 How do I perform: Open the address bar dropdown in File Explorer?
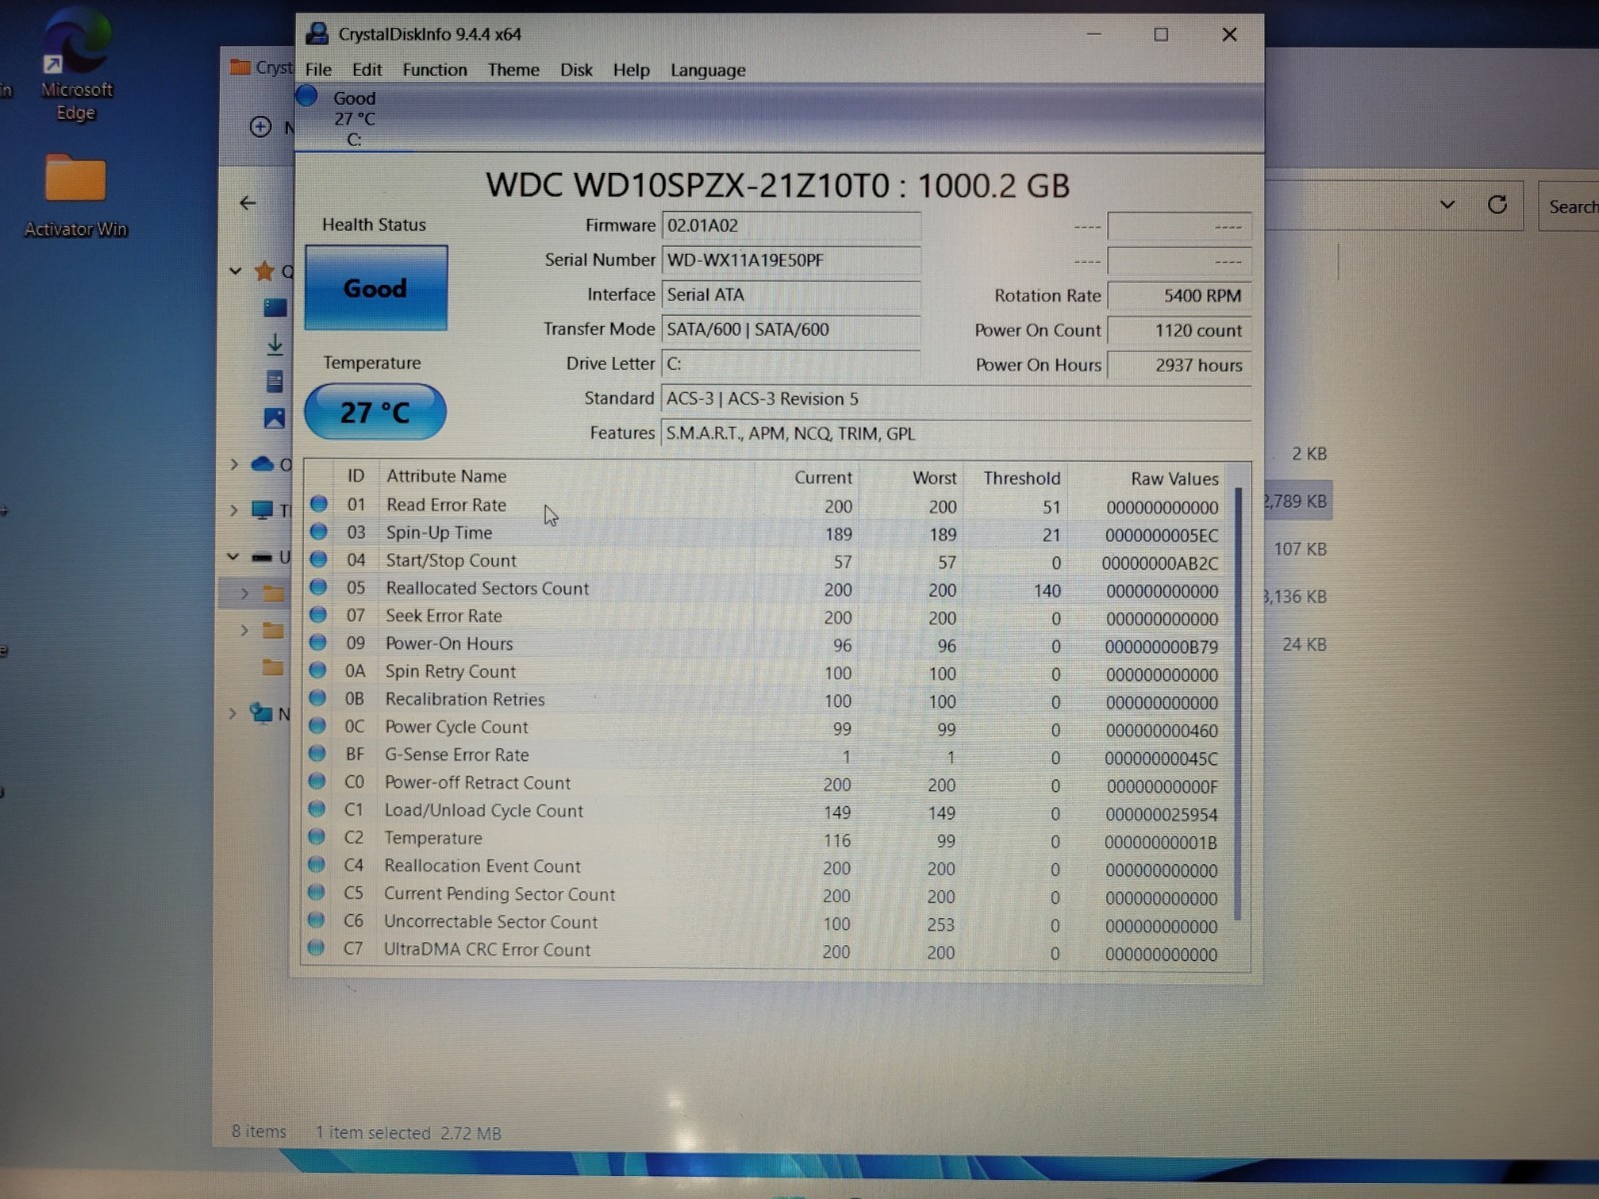(x=1447, y=205)
